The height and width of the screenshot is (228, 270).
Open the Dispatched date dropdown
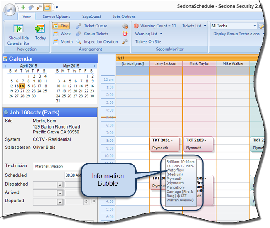(x=60, y=185)
